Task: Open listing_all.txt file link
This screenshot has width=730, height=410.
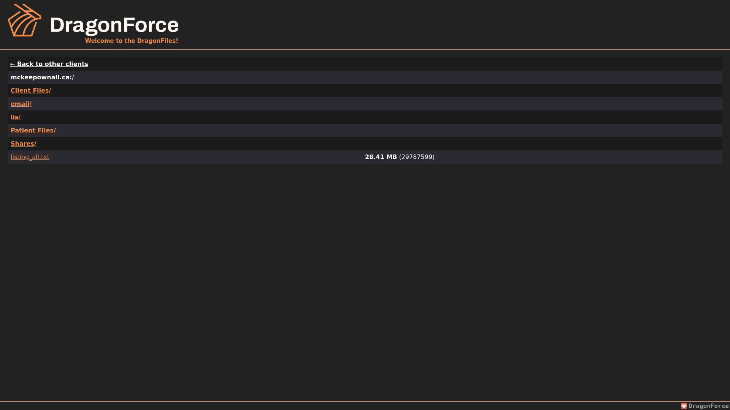Action: click(x=30, y=157)
